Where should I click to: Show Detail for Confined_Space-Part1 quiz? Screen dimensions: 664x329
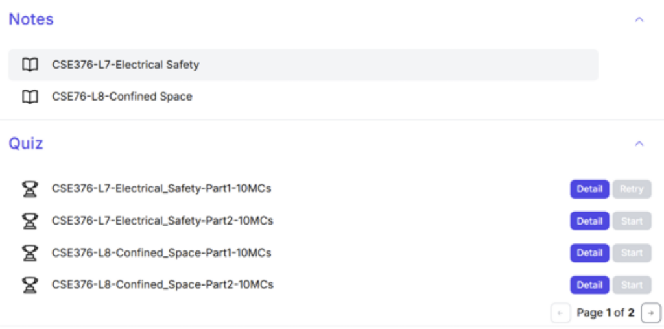(x=589, y=253)
